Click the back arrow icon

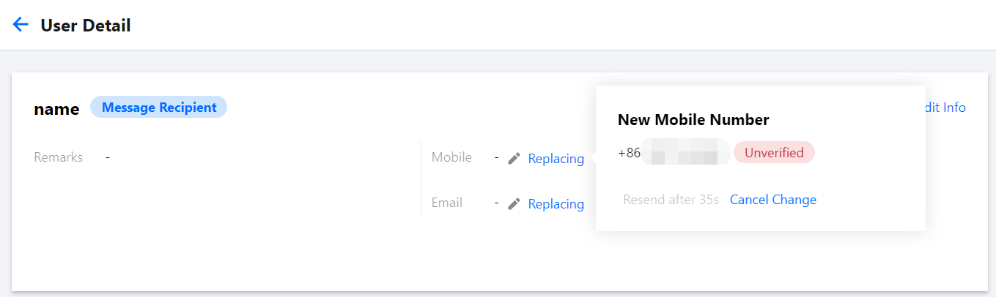click(x=21, y=25)
